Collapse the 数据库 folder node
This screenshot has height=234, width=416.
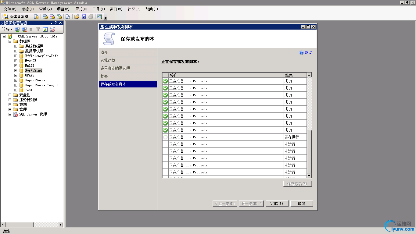coord(10,41)
